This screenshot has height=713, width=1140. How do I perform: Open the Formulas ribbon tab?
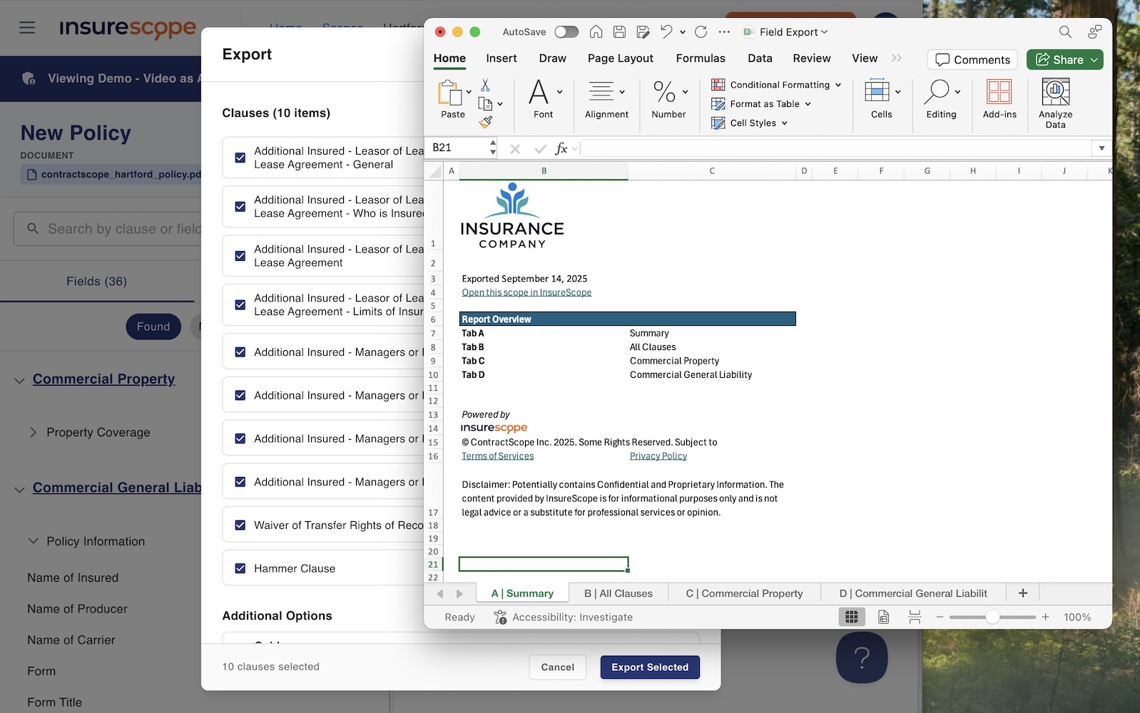pyautogui.click(x=700, y=58)
